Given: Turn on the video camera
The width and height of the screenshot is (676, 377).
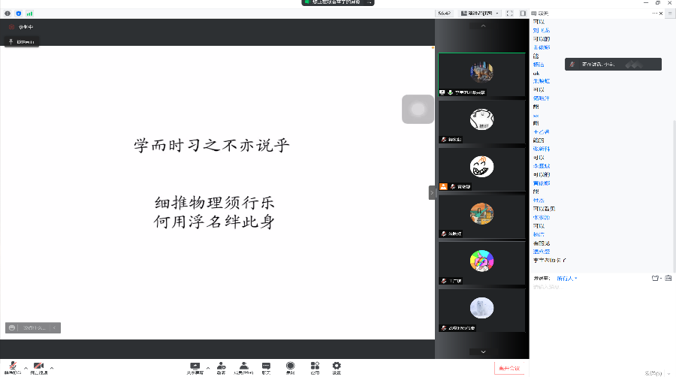Looking at the screenshot, I should point(38,366).
